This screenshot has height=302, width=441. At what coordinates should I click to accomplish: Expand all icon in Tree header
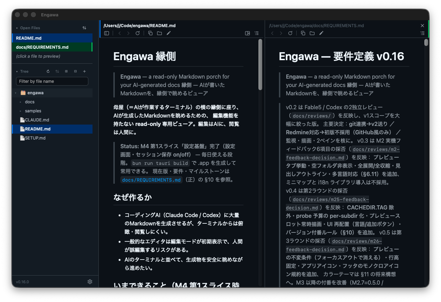[66, 71]
